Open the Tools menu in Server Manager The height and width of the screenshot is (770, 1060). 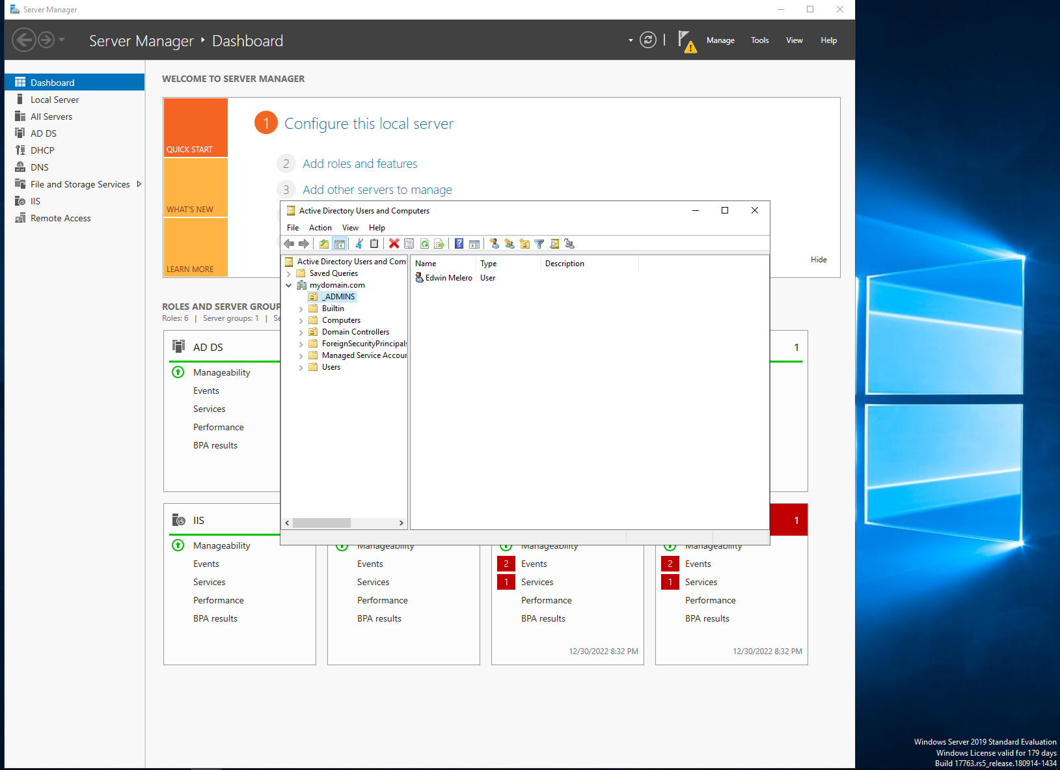pyautogui.click(x=759, y=40)
